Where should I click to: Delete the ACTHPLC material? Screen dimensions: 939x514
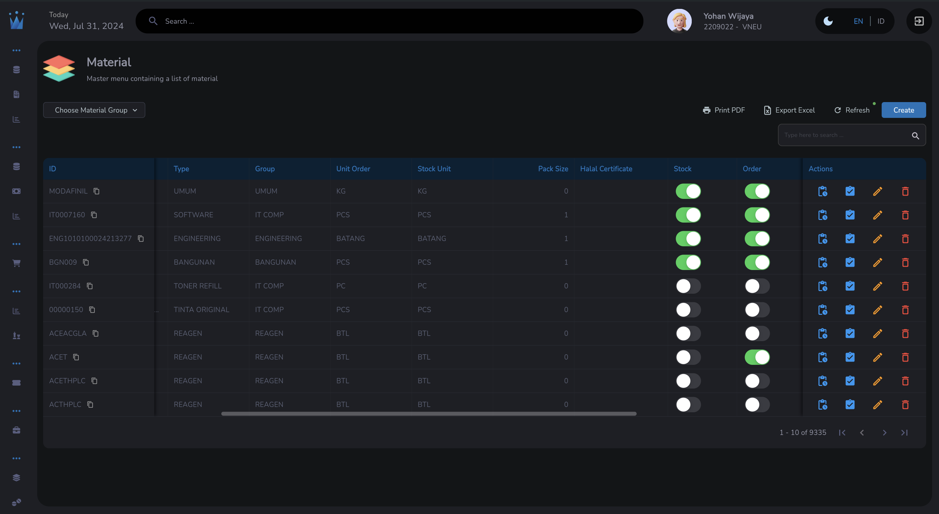905,404
